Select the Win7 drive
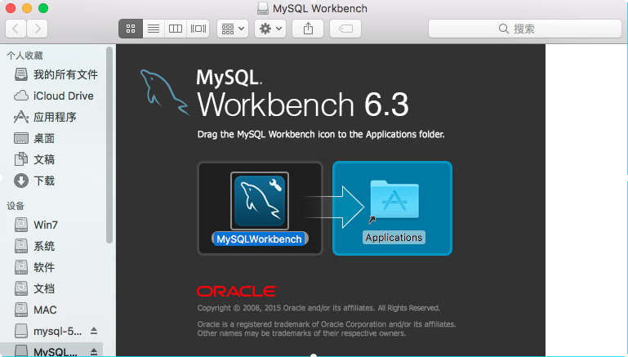This screenshot has width=628, height=357. point(36,225)
